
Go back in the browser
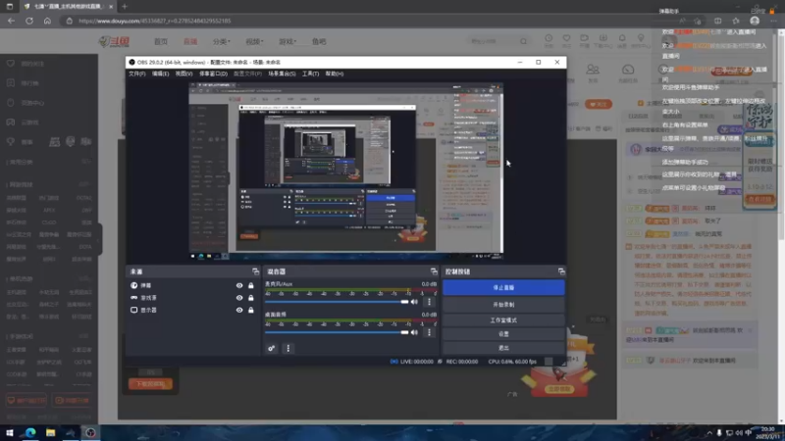pos(11,21)
